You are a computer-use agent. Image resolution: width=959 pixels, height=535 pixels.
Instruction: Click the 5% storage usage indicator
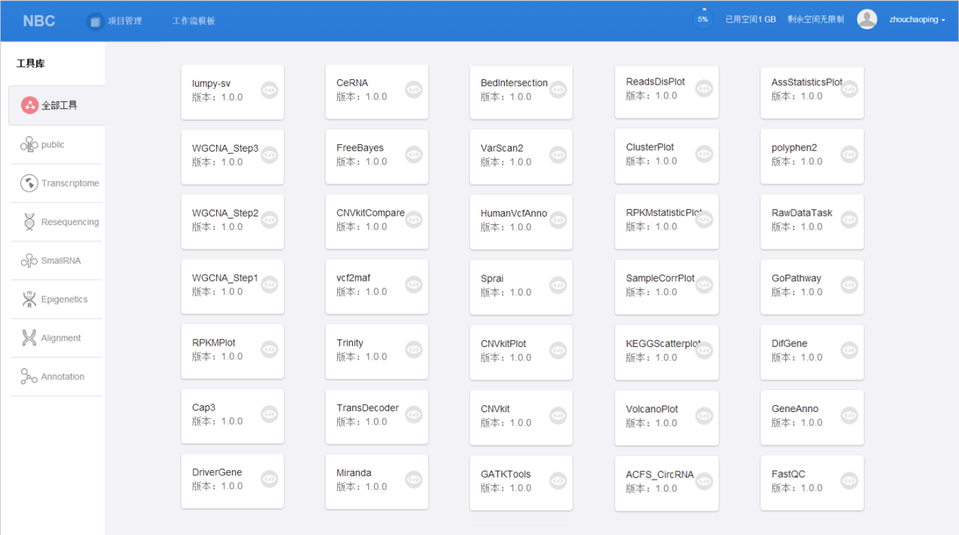click(x=703, y=20)
